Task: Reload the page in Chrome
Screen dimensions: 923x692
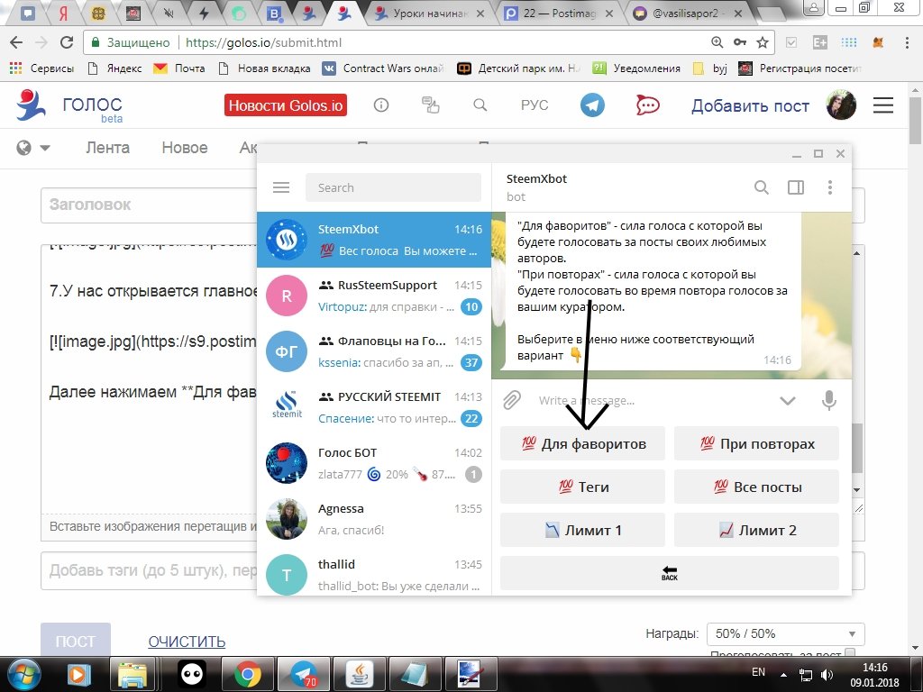Action: tap(67, 42)
